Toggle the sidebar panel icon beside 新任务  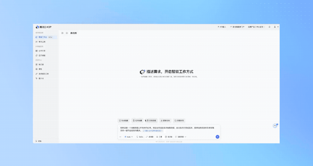(x=62, y=33)
